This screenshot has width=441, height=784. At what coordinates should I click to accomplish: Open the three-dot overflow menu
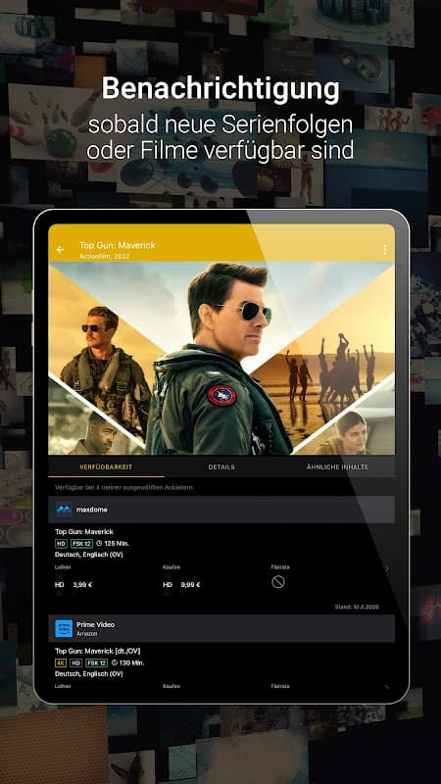[384, 250]
